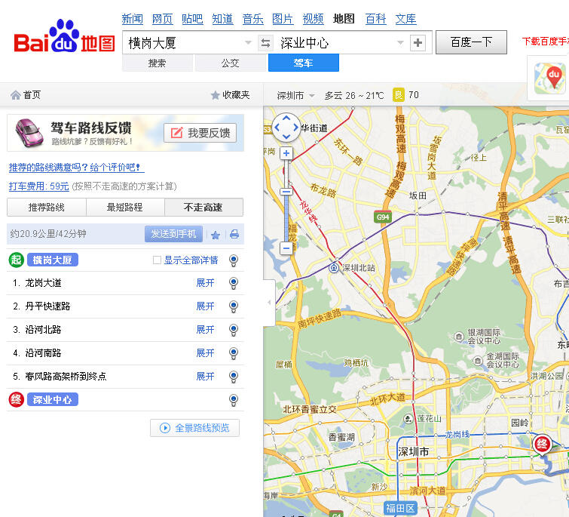
Task: Locate step 1 龙岗大道 on map
Action: click(x=234, y=283)
